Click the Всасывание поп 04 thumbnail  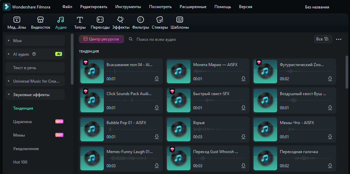click(92, 71)
